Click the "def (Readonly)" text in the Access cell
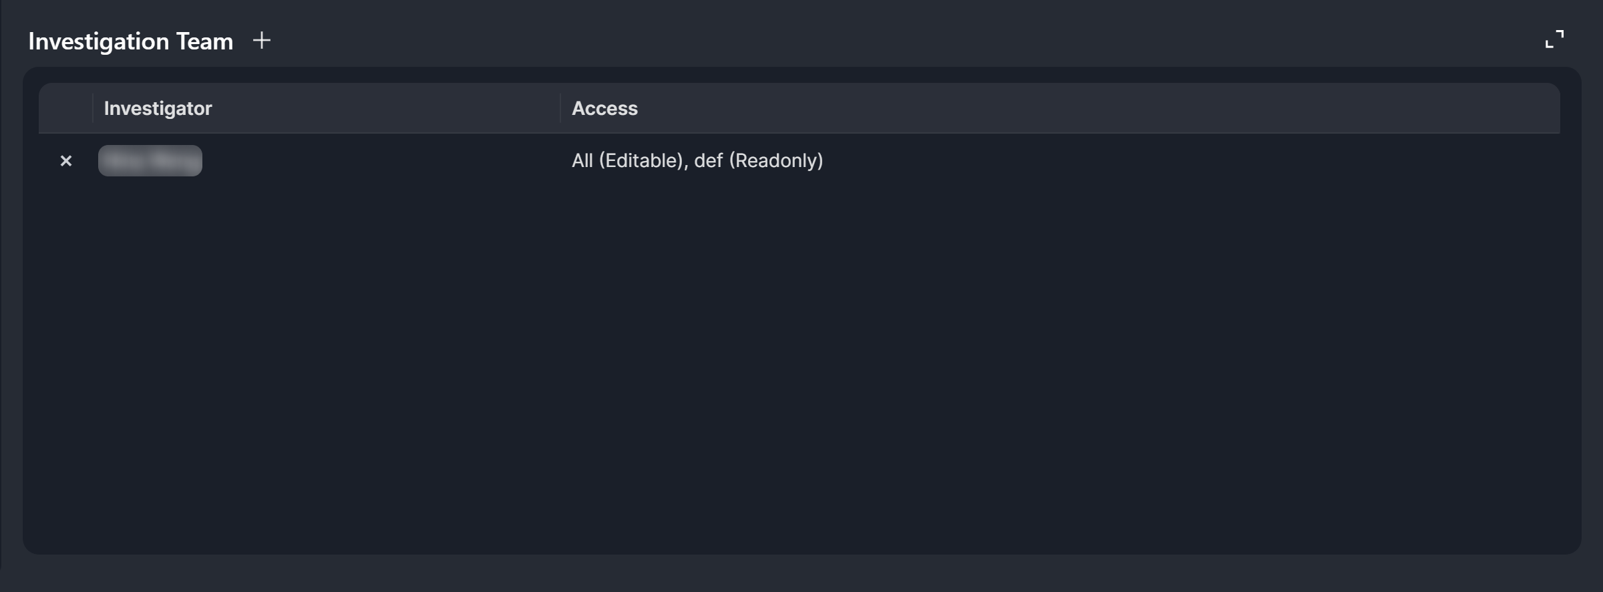The image size is (1603, 592). [759, 161]
